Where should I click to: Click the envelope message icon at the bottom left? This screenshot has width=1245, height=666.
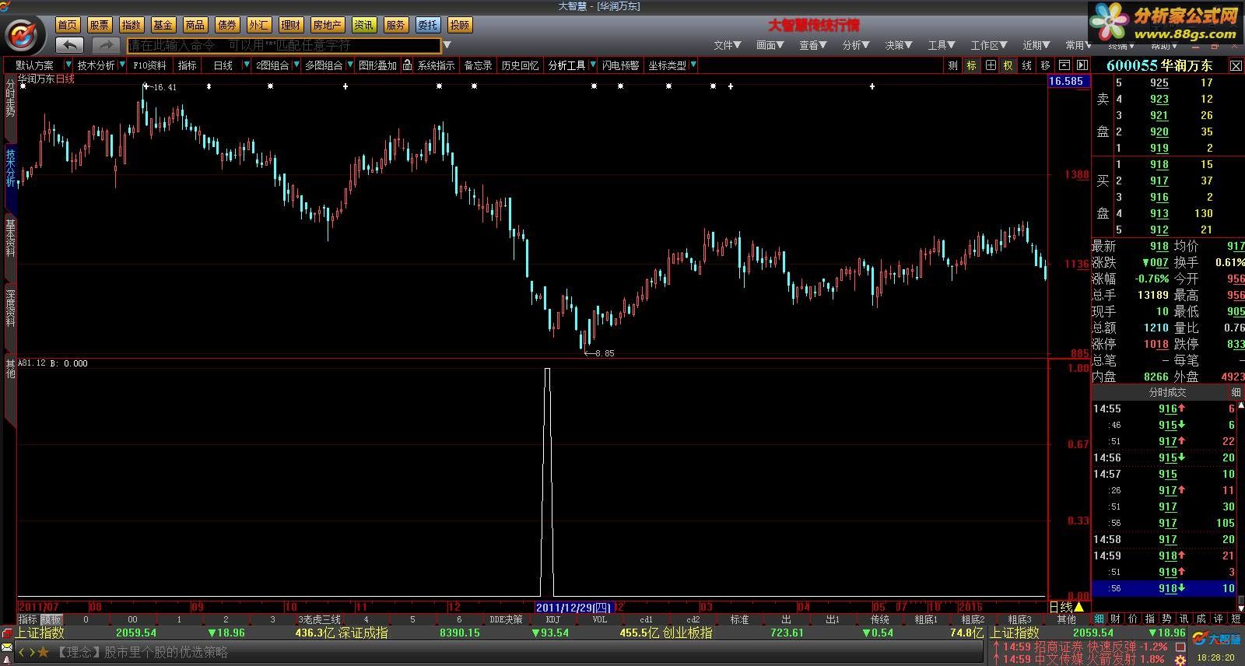pos(7,647)
